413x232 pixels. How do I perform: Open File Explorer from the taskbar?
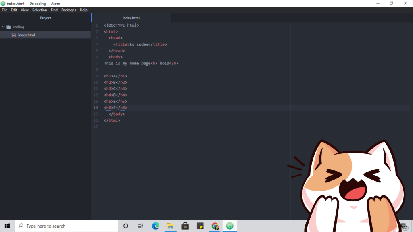tap(171, 226)
